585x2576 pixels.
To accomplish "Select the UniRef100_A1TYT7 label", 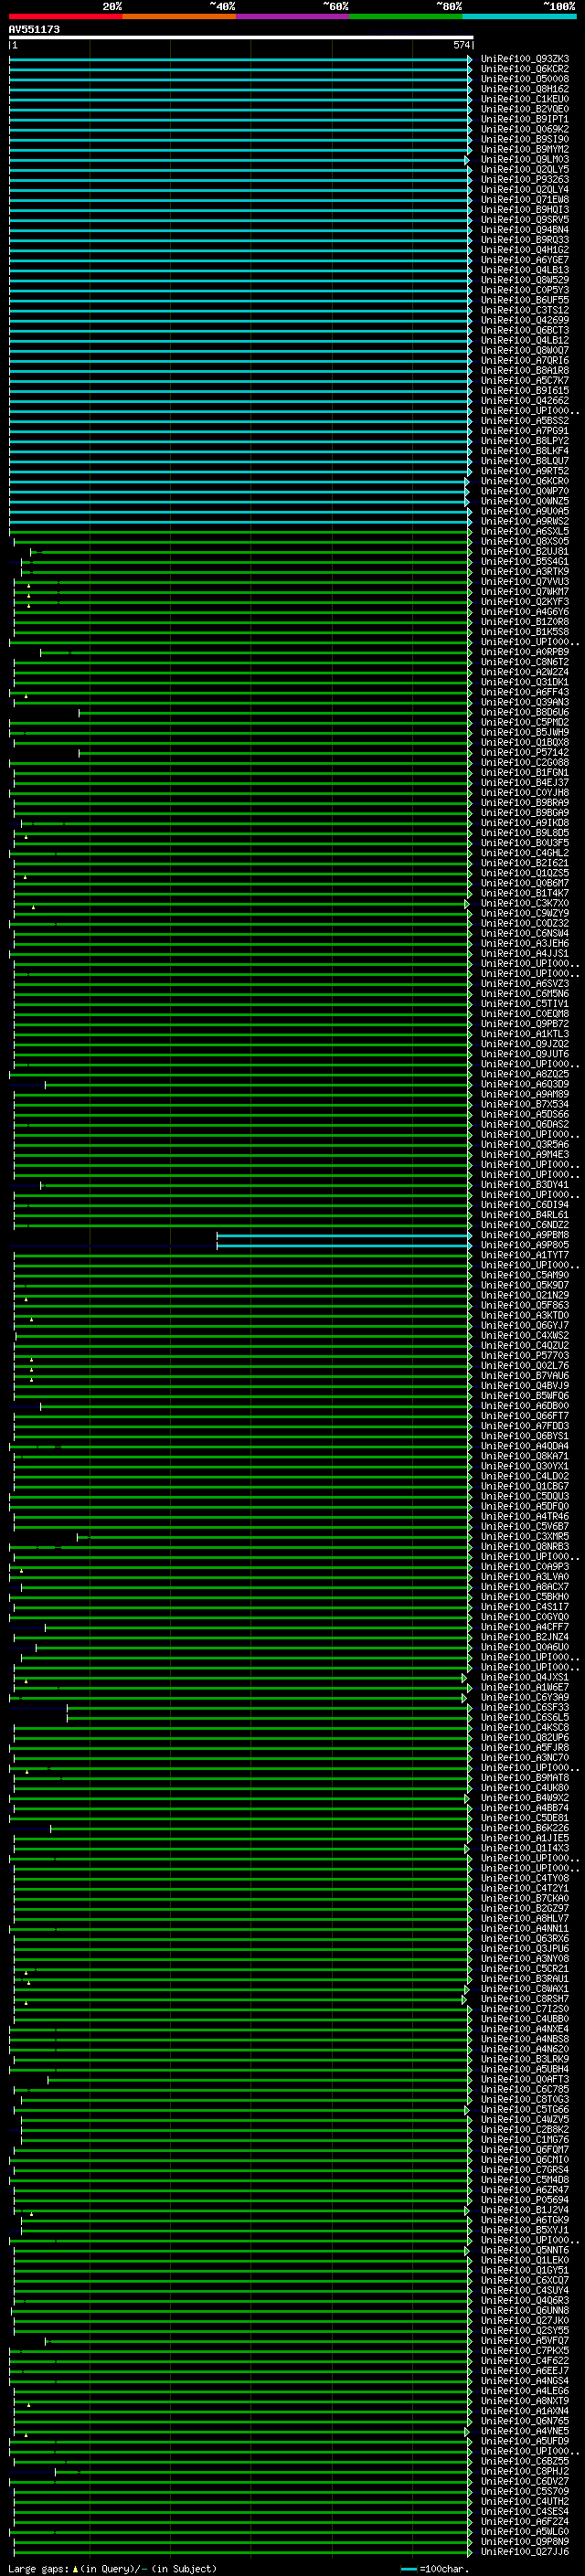I will pyautogui.click(x=525, y=1254).
